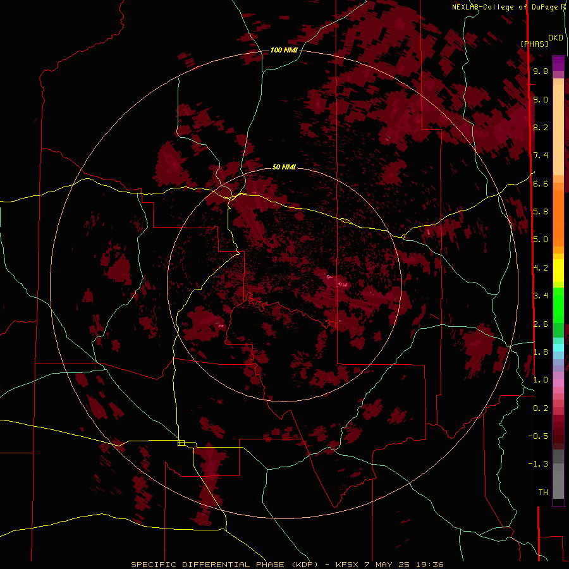Click the 4.2 legend value
This screenshot has height=569, width=569.
tap(541, 268)
